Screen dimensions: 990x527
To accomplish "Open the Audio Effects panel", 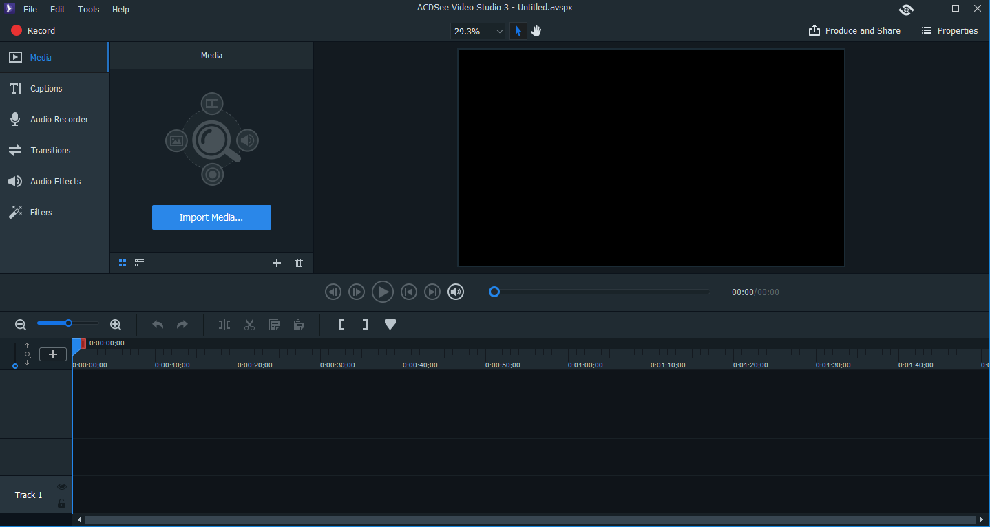I will point(54,181).
